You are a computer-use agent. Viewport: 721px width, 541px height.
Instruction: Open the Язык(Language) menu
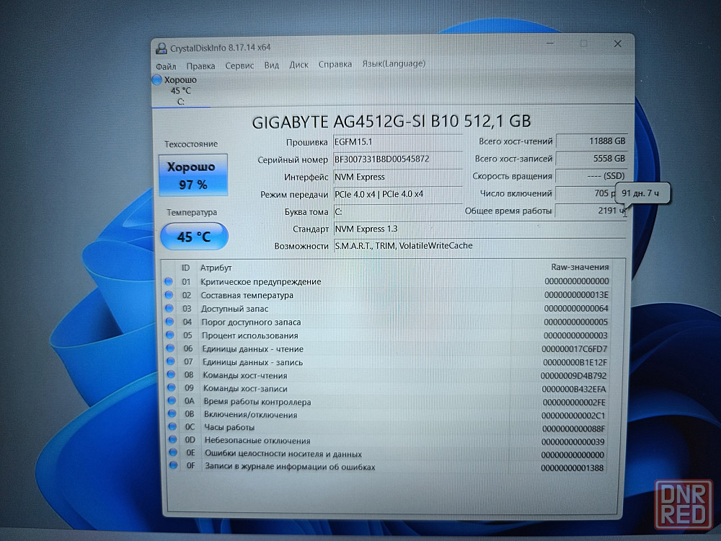click(394, 63)
